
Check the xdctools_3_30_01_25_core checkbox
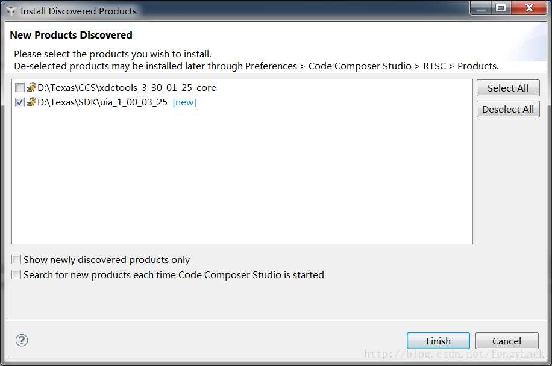click(20, 87)
